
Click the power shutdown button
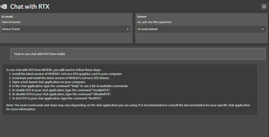click(x=264, y=7)
